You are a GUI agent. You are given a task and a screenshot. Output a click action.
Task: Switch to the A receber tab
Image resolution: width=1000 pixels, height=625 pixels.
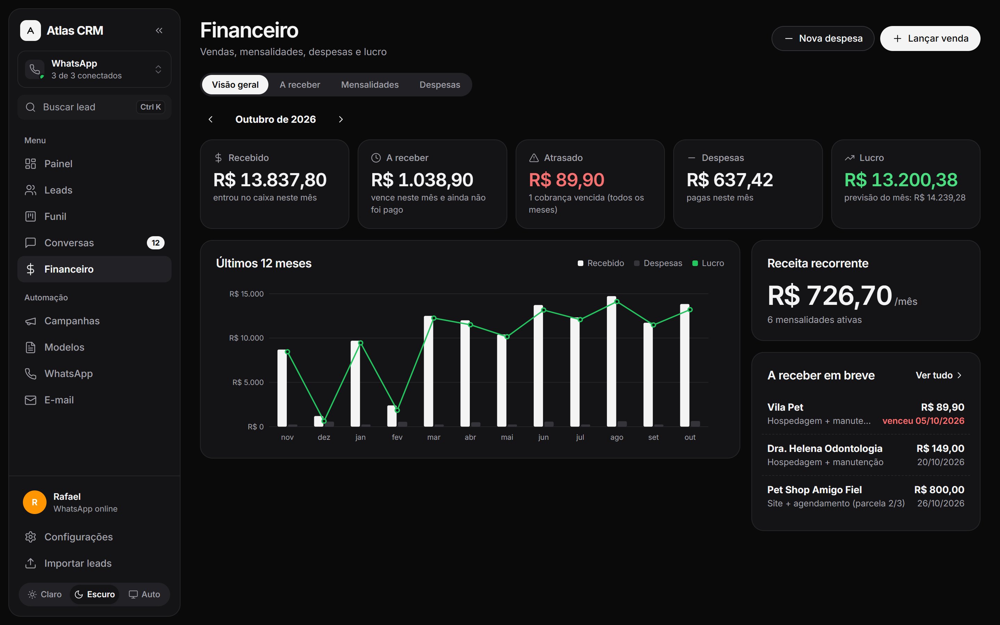tap(300, 85)
